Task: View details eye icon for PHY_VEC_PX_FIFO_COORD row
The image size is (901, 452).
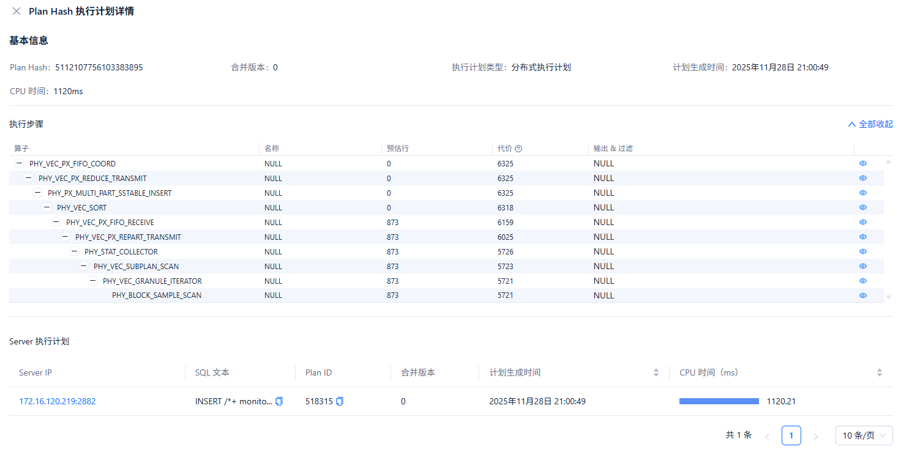Action: point(863,163)
